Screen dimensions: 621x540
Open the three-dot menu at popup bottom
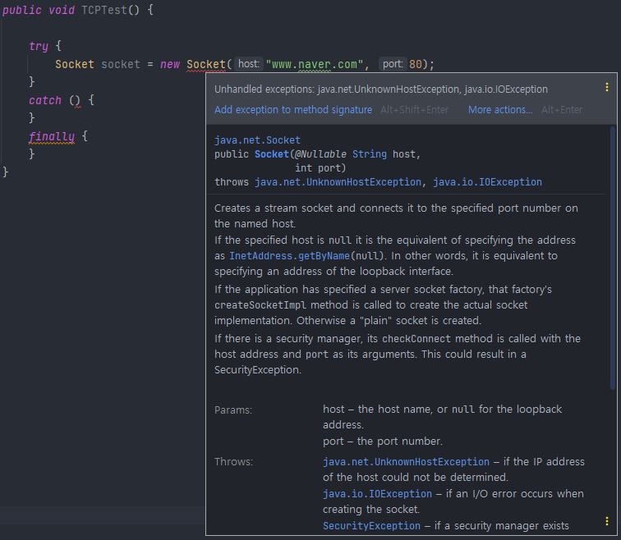607,521
